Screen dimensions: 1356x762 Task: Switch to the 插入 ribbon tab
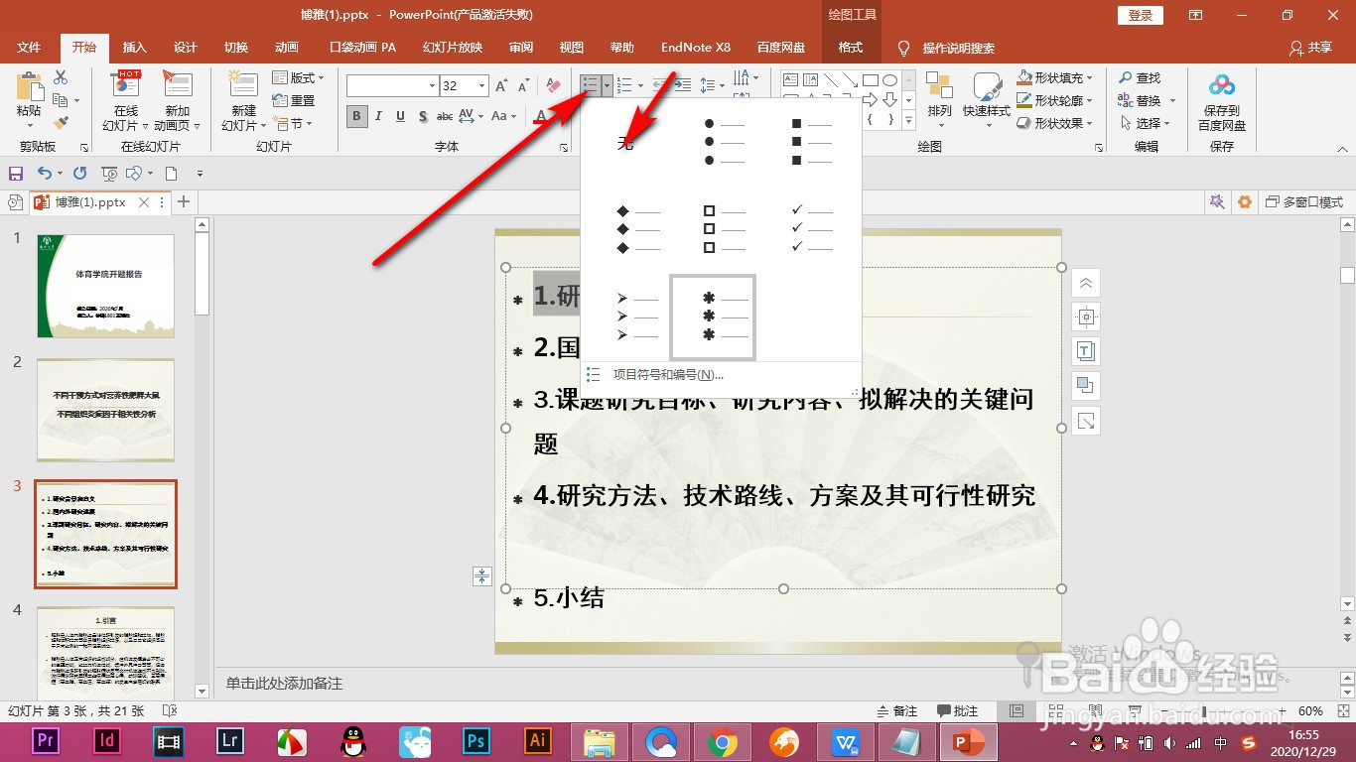(x=135, y=47)
